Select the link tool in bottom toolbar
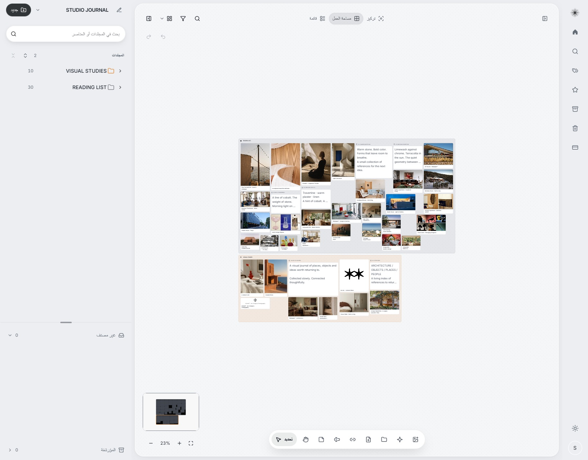Viewport: 588px width, 460px height. point(353,439)
